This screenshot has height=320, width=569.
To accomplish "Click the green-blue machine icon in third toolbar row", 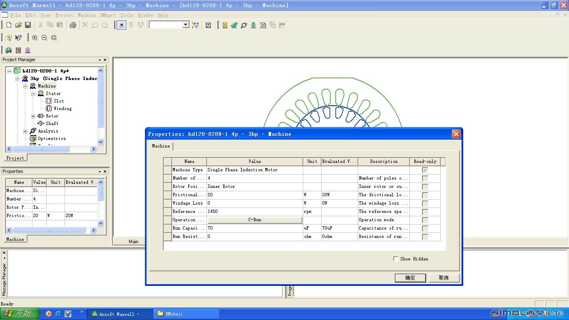I will coord(9,50).
